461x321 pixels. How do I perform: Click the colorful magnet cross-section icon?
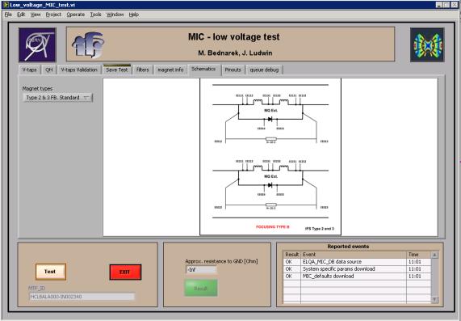(x=427, y=44)
